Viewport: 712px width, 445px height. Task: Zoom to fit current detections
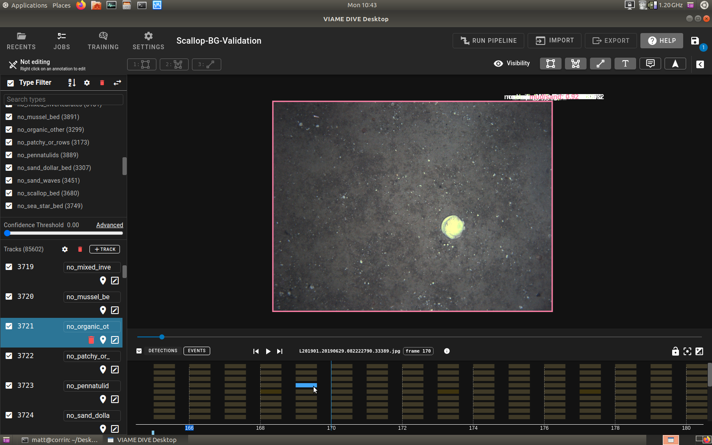(687, 351)
